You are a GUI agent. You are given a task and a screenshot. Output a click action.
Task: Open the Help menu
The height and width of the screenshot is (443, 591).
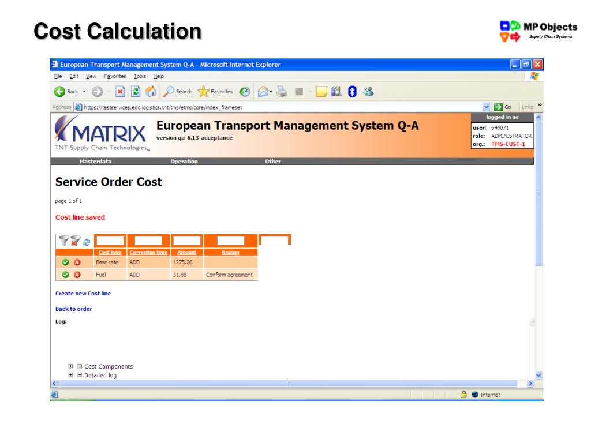point(158,76)
